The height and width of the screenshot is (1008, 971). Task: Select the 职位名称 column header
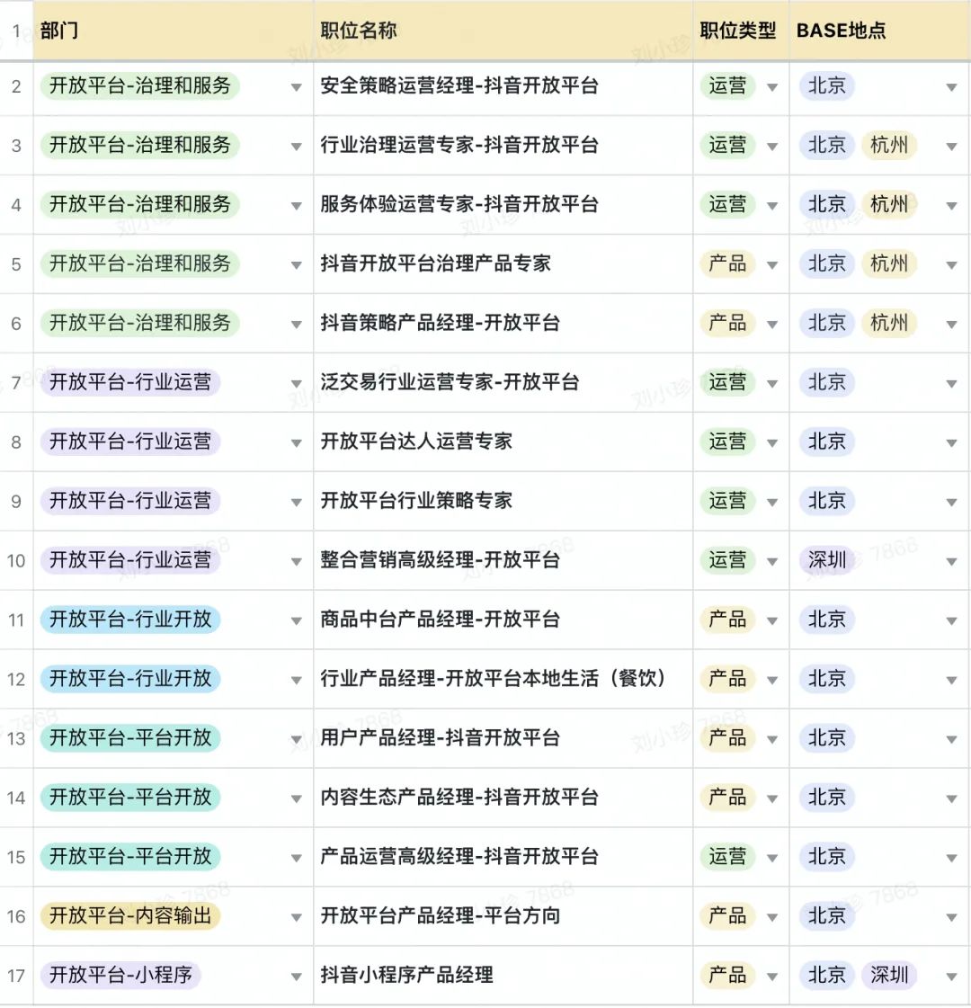point(359,31)
